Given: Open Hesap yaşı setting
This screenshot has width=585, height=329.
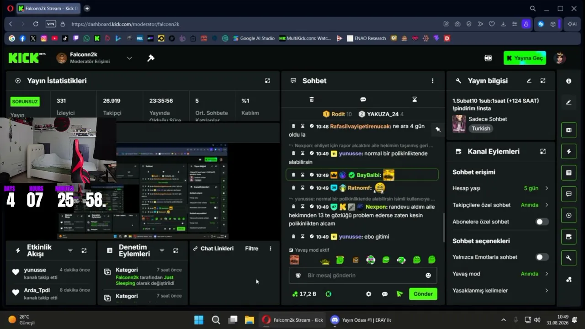Looking at the screenshot, I should click(x=500, y=188).
